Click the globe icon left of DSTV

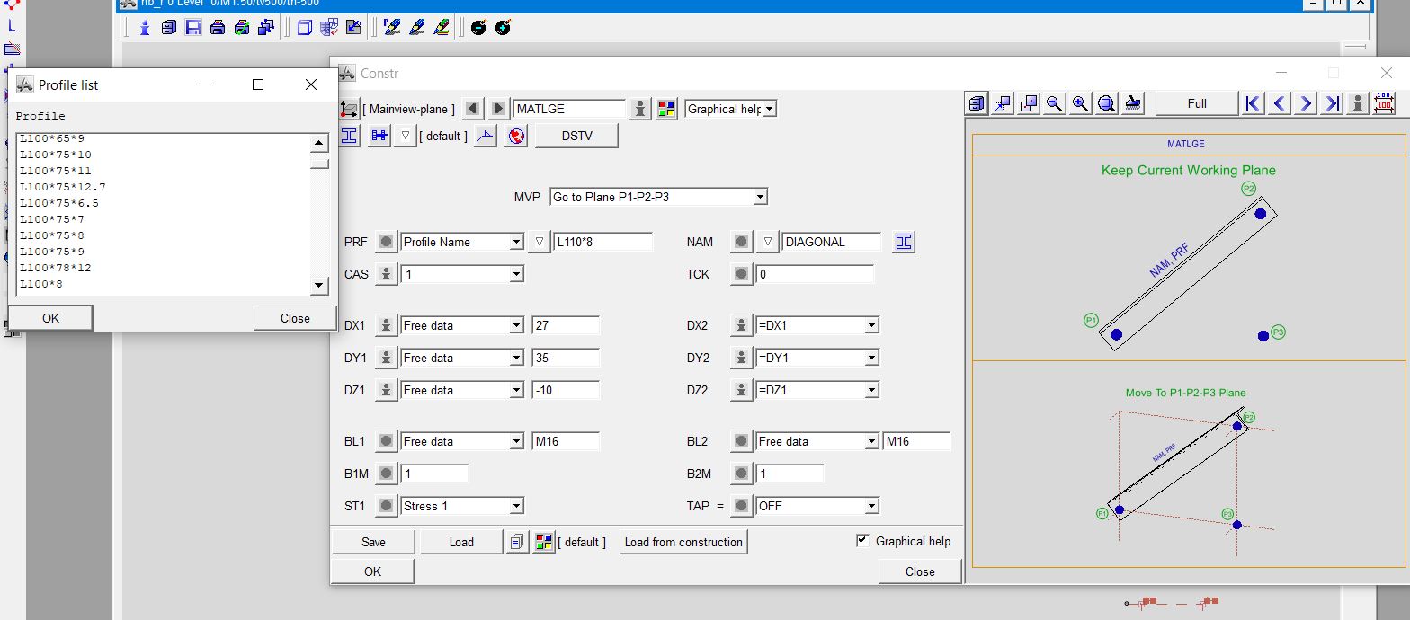coord(516,137)
